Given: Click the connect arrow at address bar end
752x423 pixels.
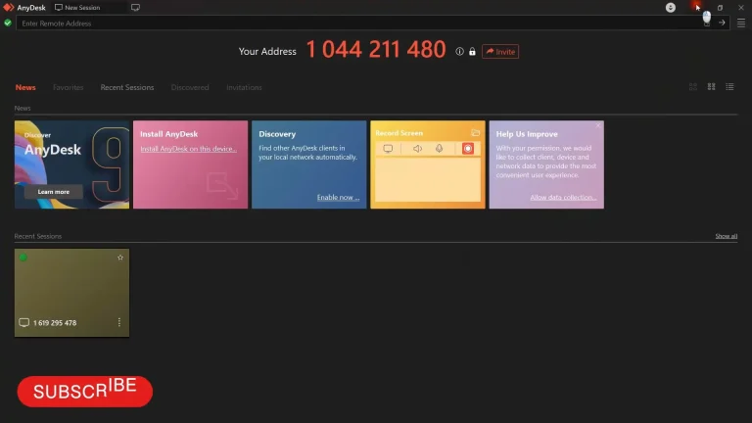Looking at the screenshot, I should pos(722,23).
